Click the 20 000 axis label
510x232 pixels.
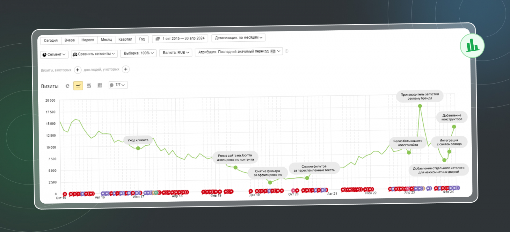click(x=50, y=100)
